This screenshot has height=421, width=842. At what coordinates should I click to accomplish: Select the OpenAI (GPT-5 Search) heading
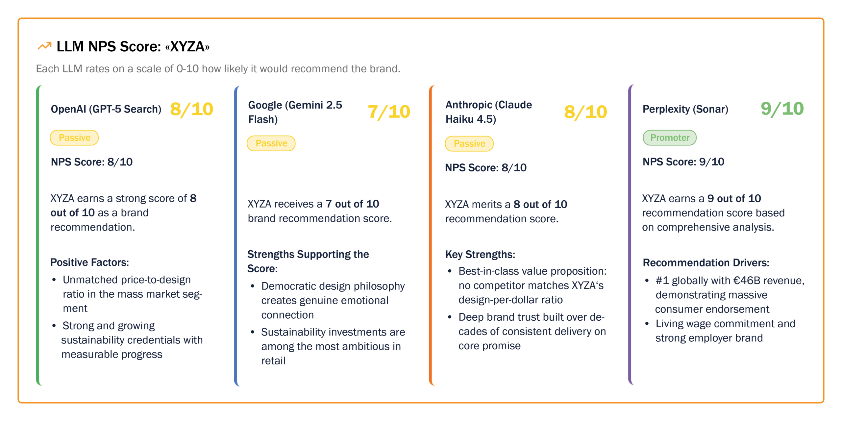106,109
